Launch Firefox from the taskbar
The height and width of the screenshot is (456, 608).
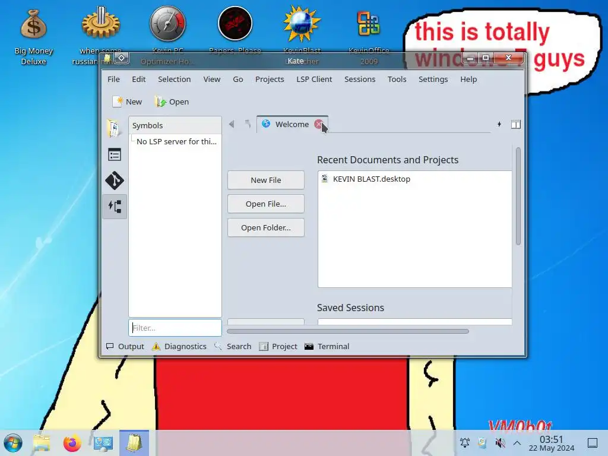tap(72, 443)
